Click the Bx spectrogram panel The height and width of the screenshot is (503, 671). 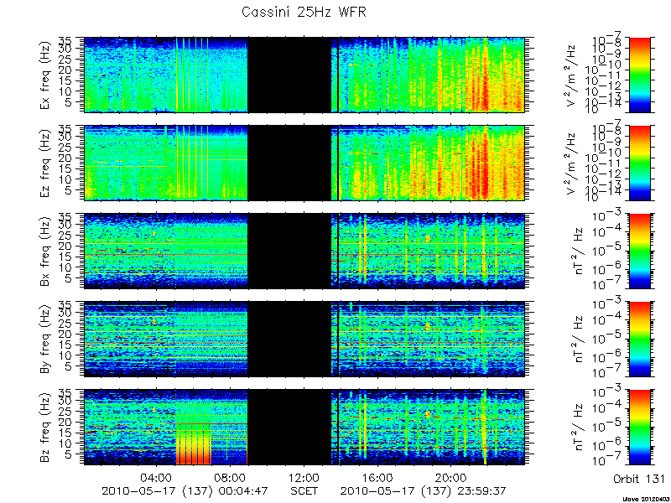[304, 251]
